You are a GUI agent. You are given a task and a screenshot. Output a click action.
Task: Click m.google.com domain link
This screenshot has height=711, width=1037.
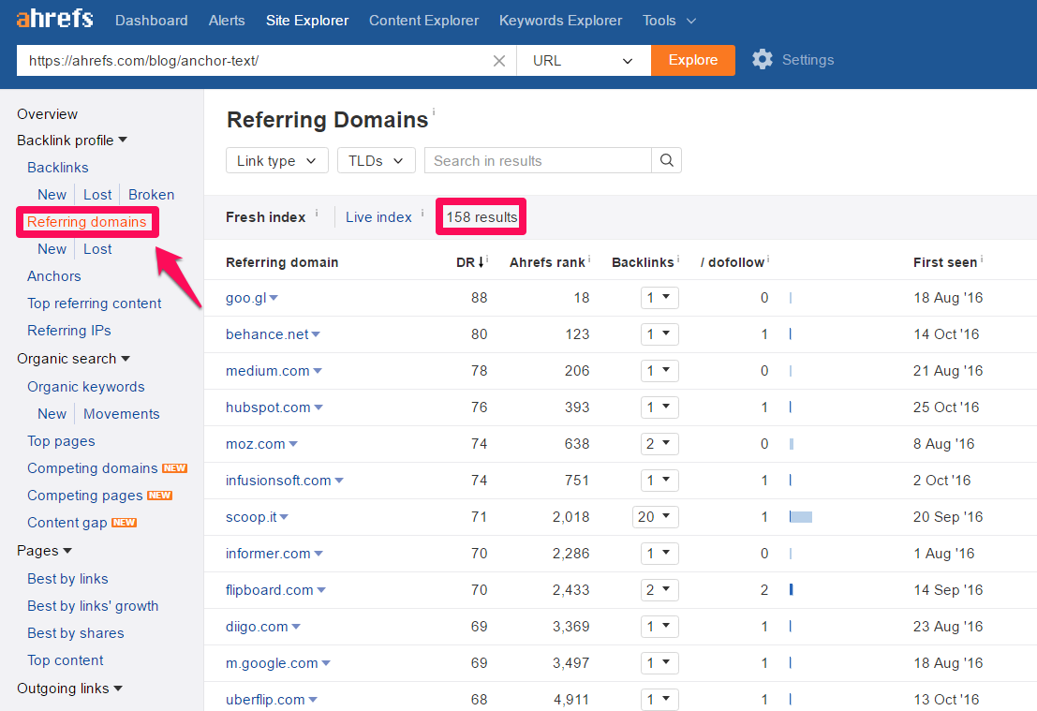click(272, 662)
